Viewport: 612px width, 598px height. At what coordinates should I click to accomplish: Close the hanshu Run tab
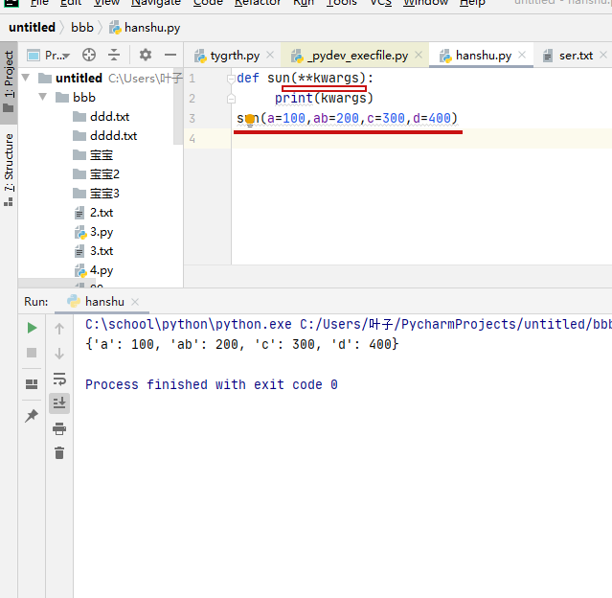(x=135, y=302)
